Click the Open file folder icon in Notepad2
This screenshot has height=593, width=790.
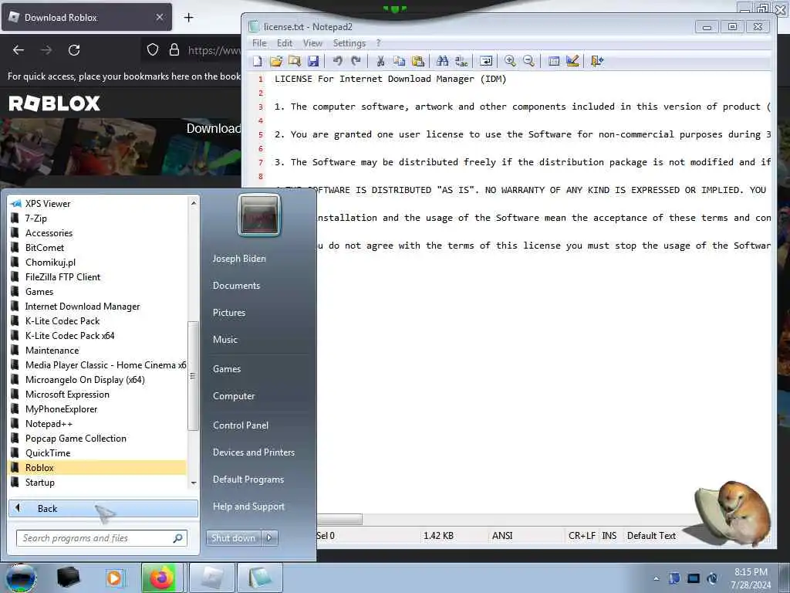(x=275, y=61)
